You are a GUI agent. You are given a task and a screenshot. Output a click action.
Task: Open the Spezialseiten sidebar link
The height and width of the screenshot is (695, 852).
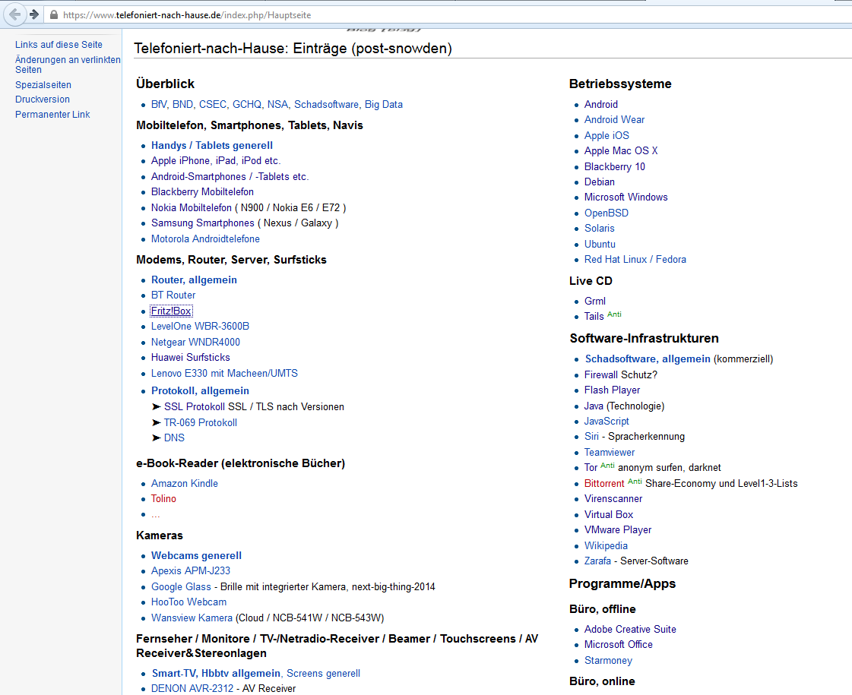[x=43, y=85]
